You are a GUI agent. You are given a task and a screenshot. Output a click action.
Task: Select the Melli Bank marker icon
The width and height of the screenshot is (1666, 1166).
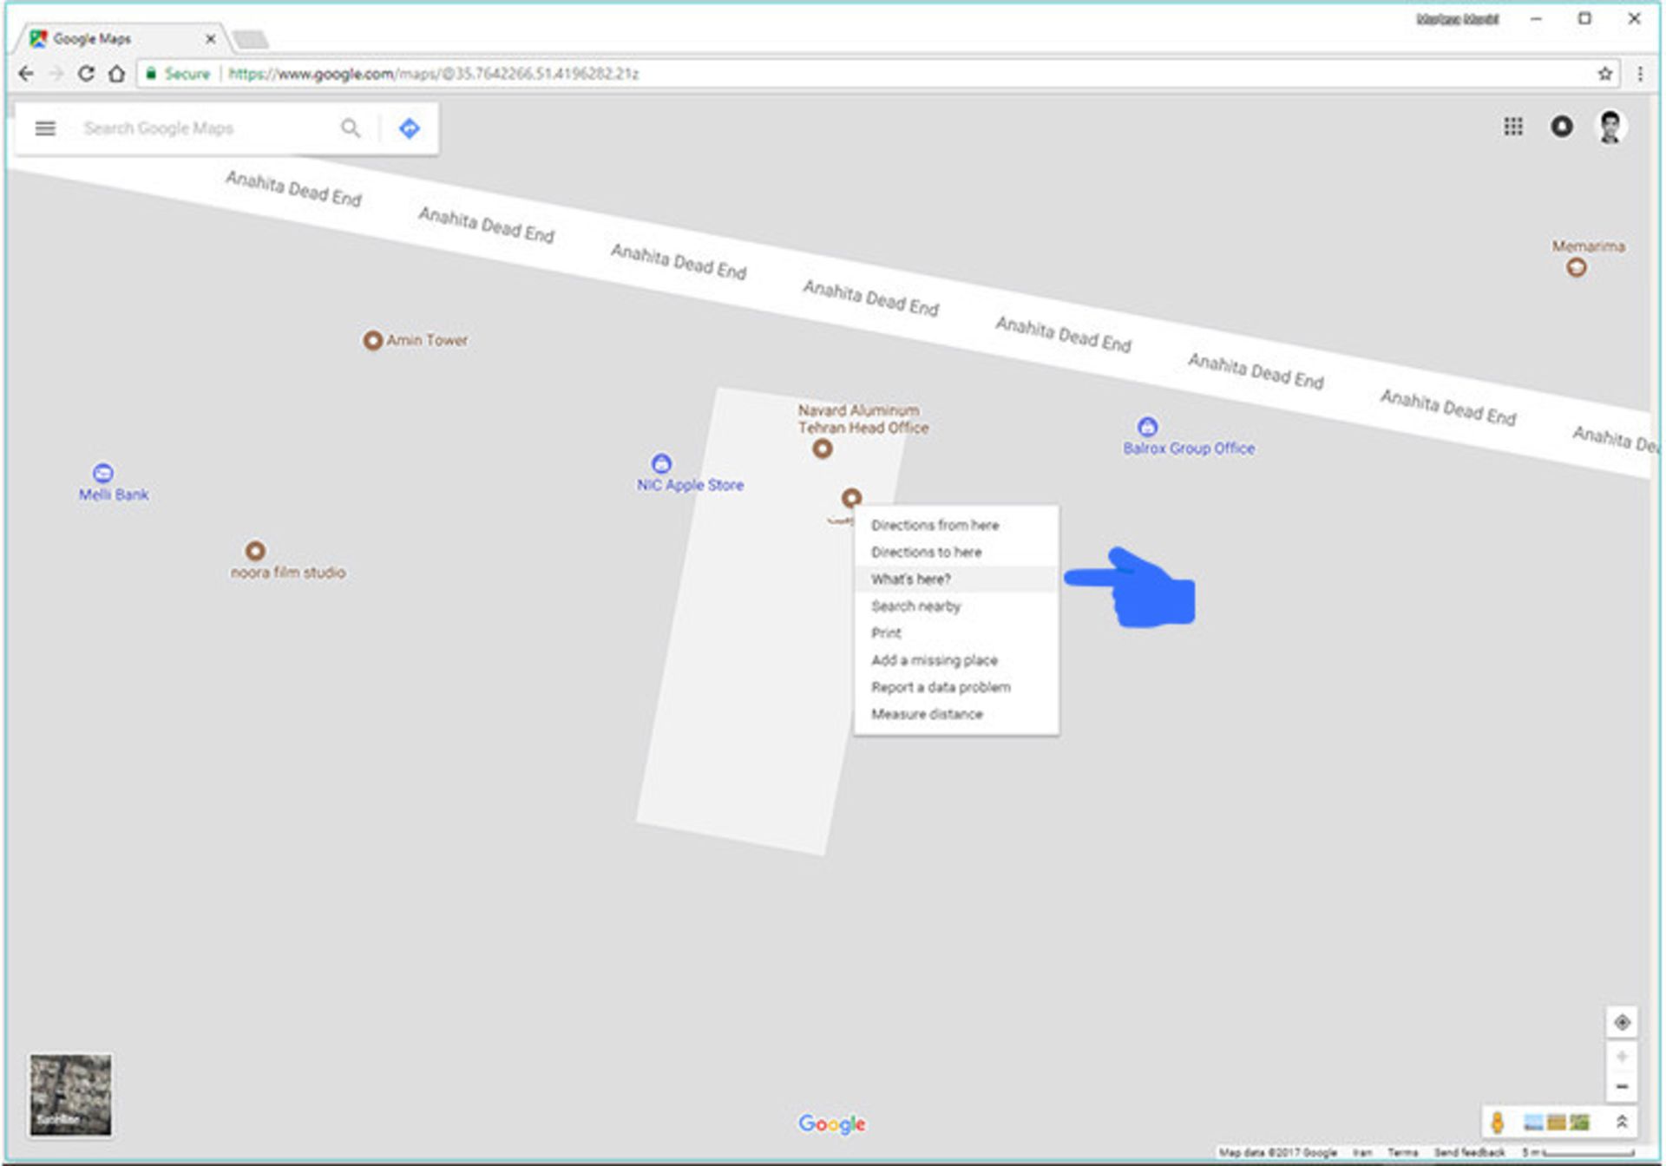tap(102, 473)
